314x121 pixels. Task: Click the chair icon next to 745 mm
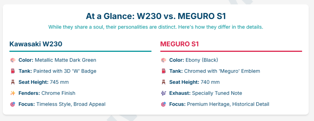[x=12, y=82]
